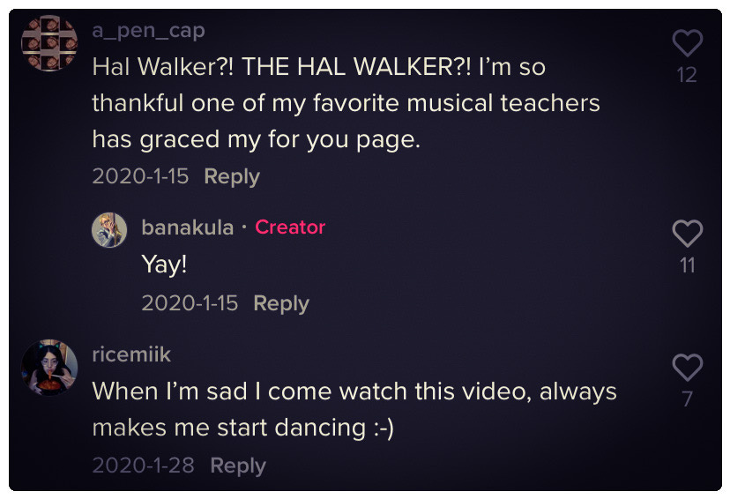This screenshot has height=499, width=730.
Task: Open a_pen_cap's profile picture
Action: pyautogui.click(x=49, y=43)
